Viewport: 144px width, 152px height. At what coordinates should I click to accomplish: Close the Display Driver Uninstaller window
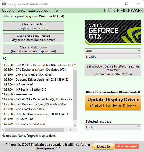[x=138, y=4]
